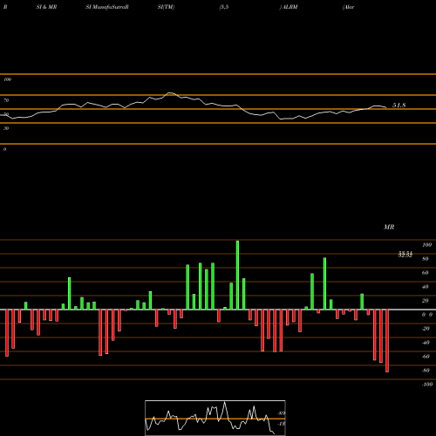This screenshot has height=436, width=436.
Task: Open the mini line chart thumbnail at bottom
Action: (215, 418)
